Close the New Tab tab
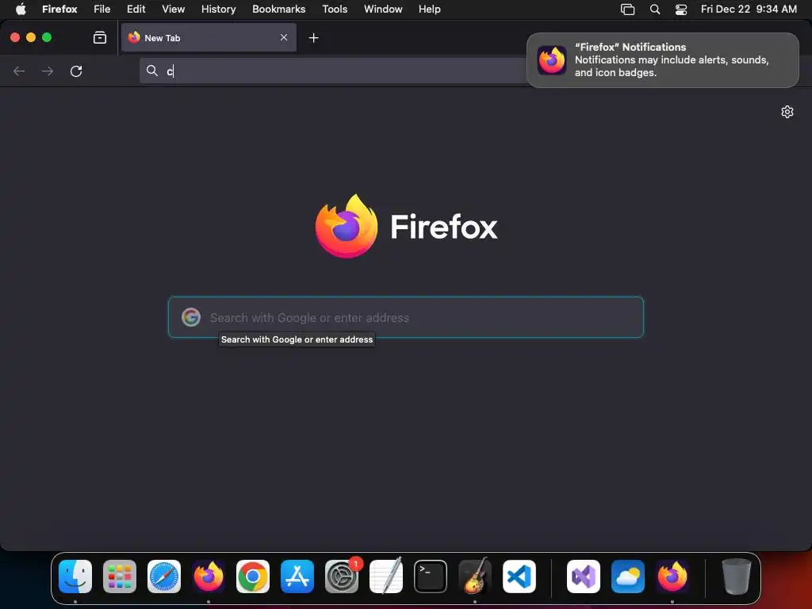This screenshot has width=812, height=609. coord(284,37)
